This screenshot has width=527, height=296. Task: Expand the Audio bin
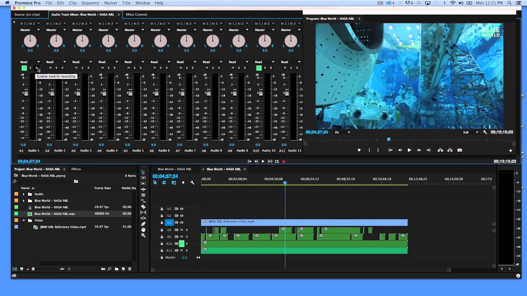[23, 194]
